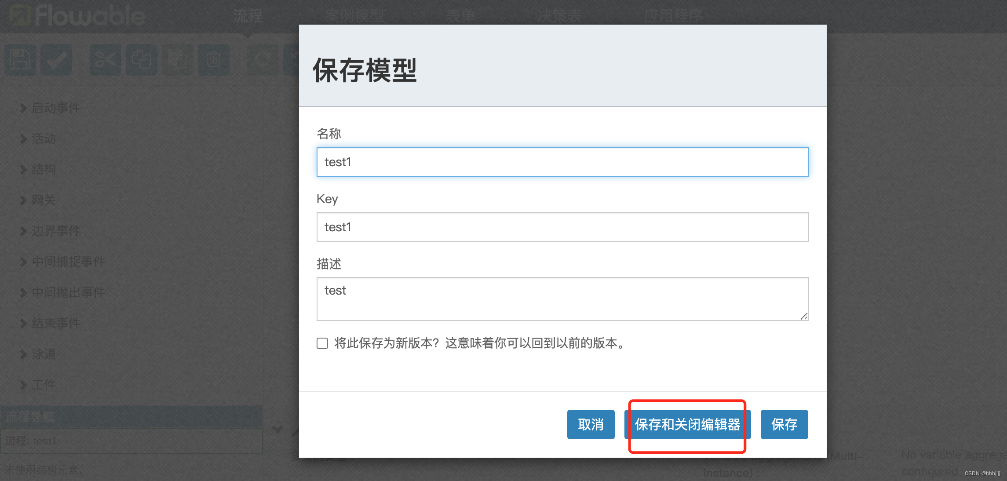Select the 流程: test1 navigation row
This screenshot has width=1007, height=481.
[x=131, y=441]
